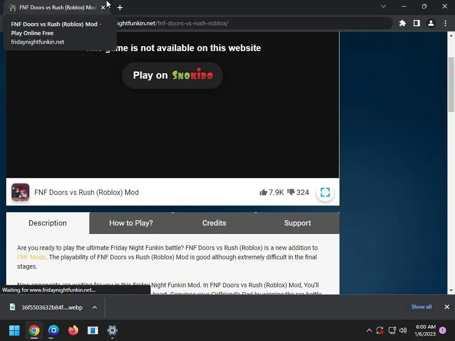Screen dimensions: 455x341
Task: Open the blue circular taskbar app
Action: 54,330
